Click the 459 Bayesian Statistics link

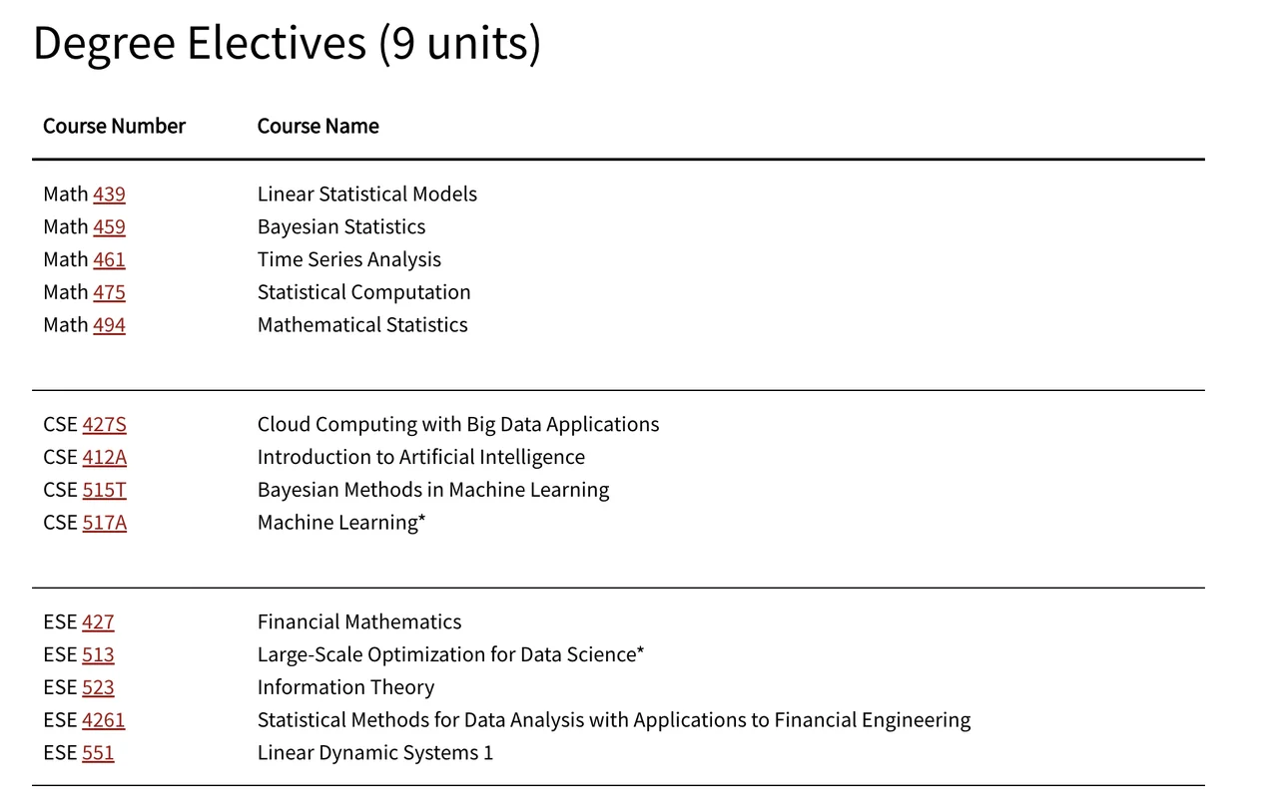109,226
